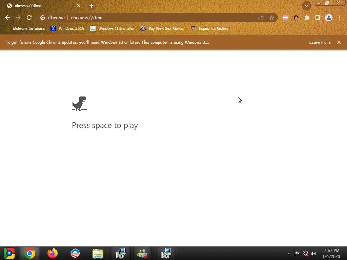Share this page using the share icon
This screenshot has height=260, width=347.
261,18
